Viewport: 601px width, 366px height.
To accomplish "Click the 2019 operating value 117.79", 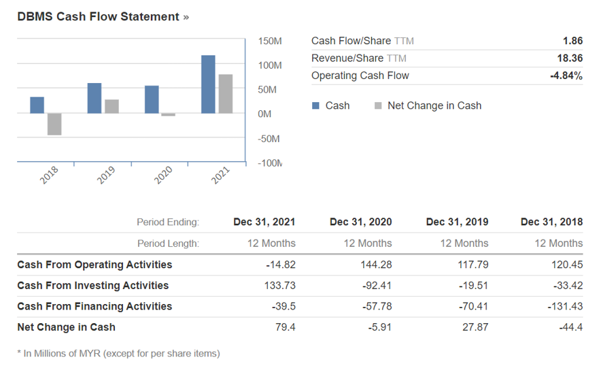I will pos(473,265).
